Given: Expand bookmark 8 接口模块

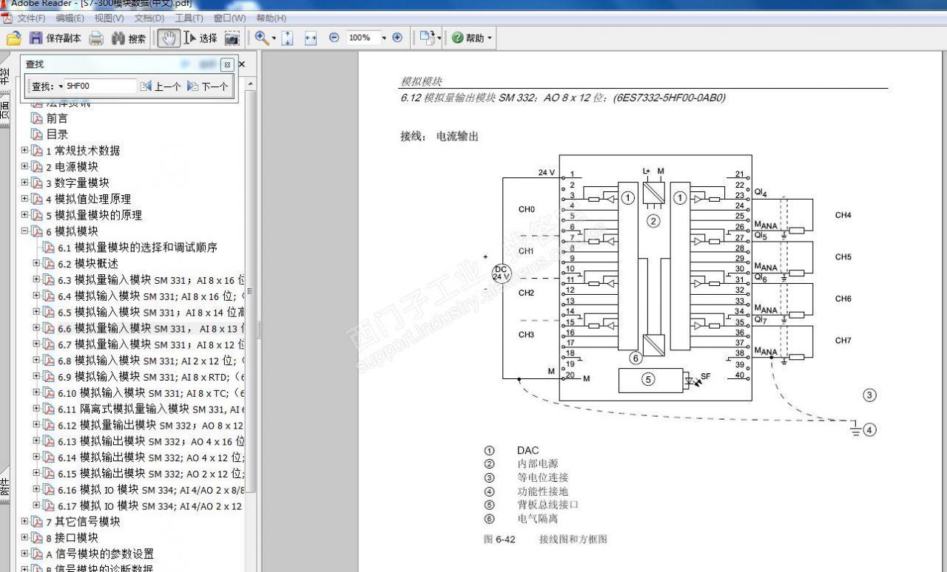Looking at the screenshot, I should coord(24,537).
